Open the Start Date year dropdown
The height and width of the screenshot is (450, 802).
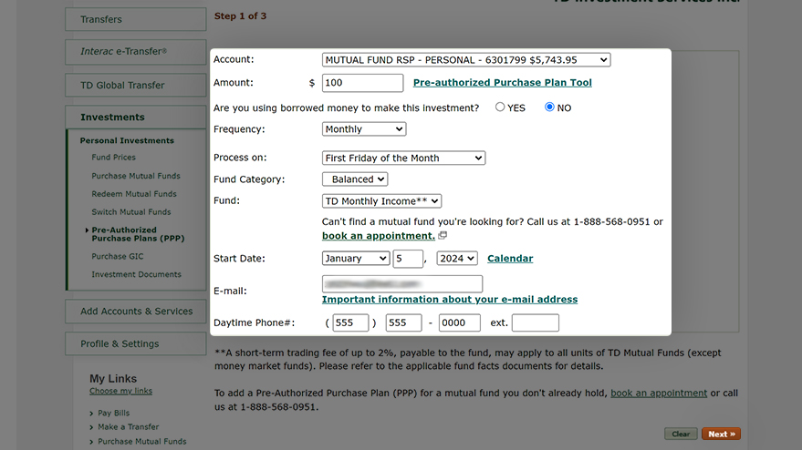tap(457, 259)
